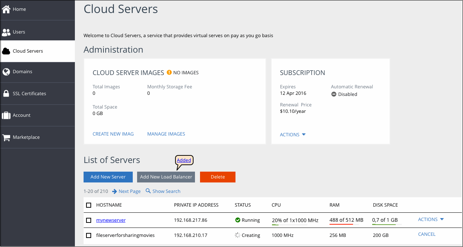Click the Account briefcase icon

point(6,115)
